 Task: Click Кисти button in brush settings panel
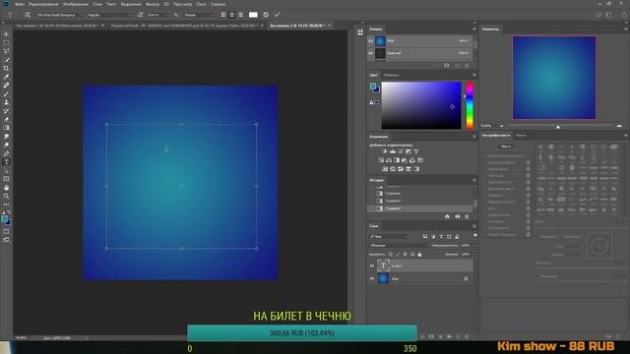[x=505, y=147]
